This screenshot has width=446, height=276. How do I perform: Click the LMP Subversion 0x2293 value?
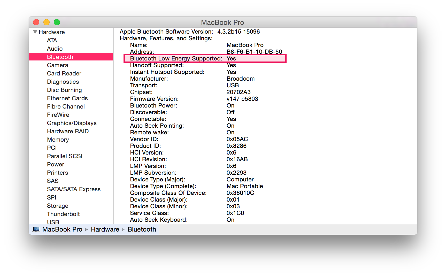point(236,173)
